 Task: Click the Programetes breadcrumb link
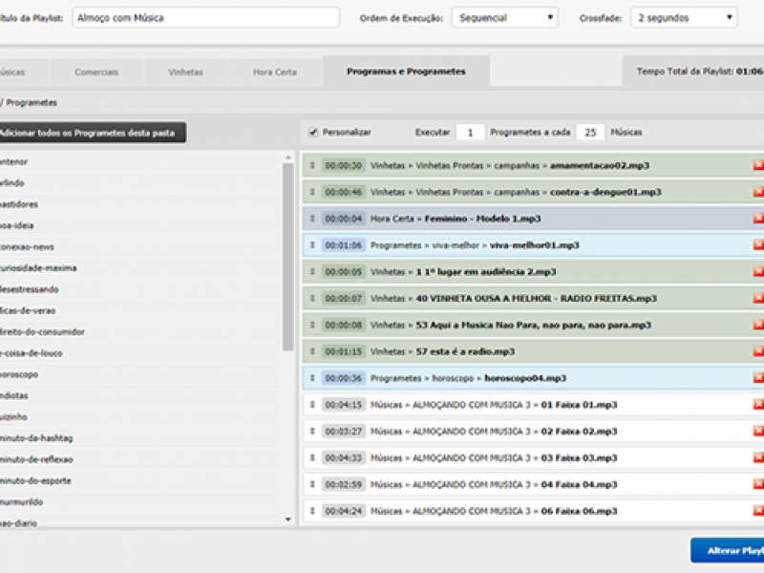point(32,103)
